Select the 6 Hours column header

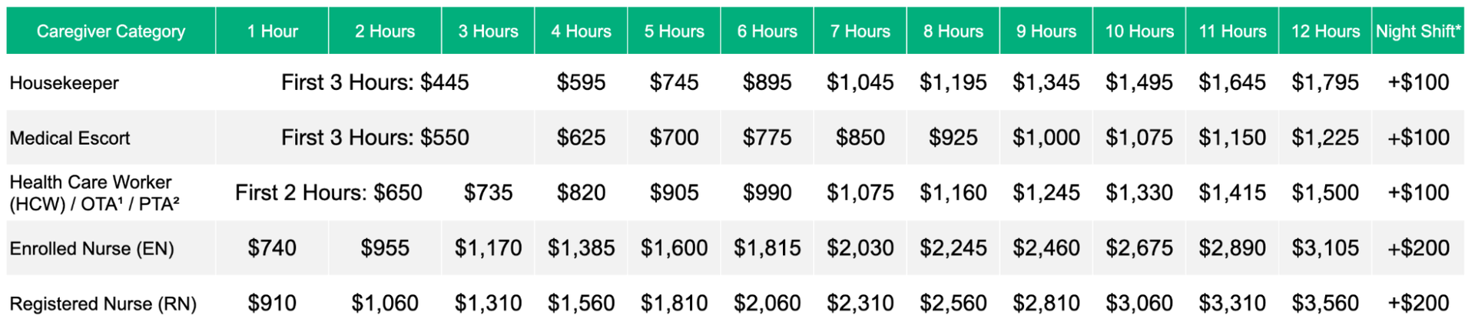pos(767,32)
